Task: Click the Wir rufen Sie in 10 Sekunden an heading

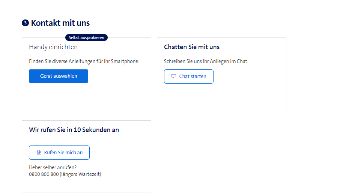Action: pos(74,130)
